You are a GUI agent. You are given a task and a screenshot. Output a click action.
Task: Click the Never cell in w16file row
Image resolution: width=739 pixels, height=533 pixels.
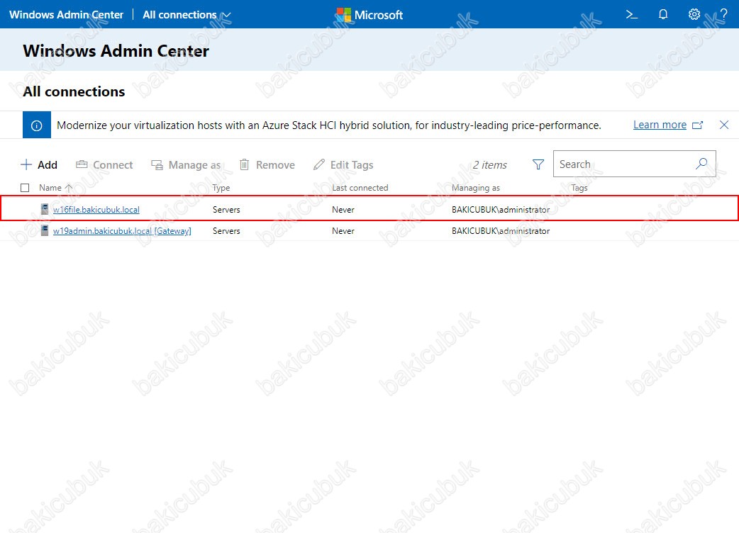(x=343, y=210)
